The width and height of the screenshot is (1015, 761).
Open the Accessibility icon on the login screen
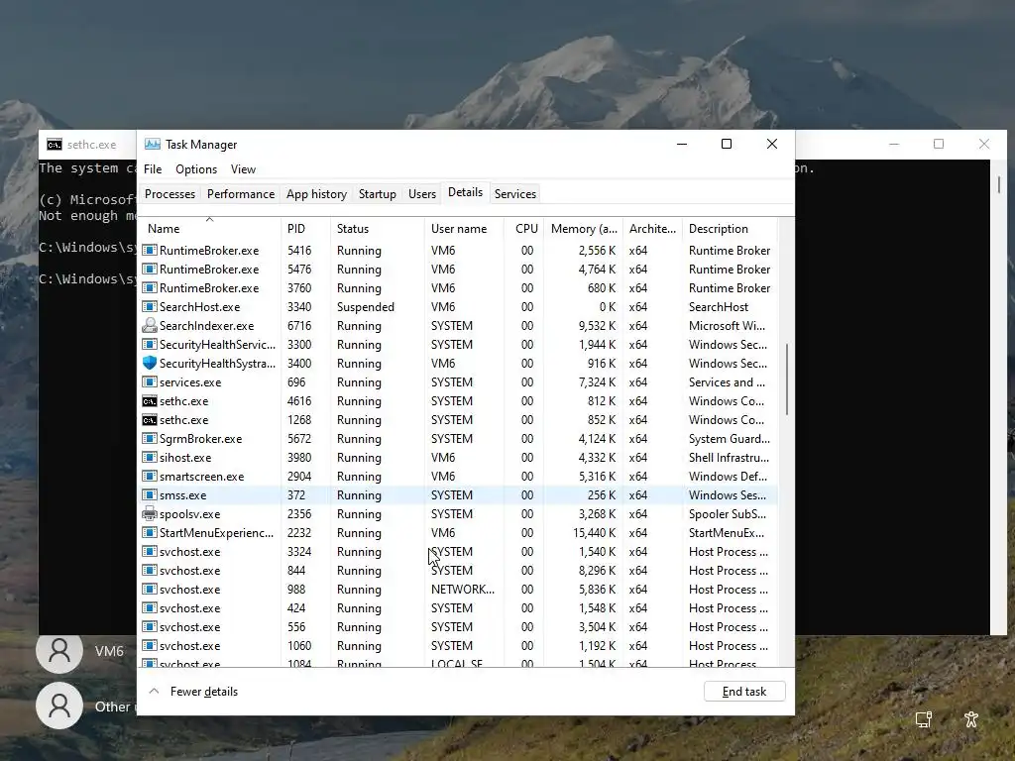click(971, 719)
